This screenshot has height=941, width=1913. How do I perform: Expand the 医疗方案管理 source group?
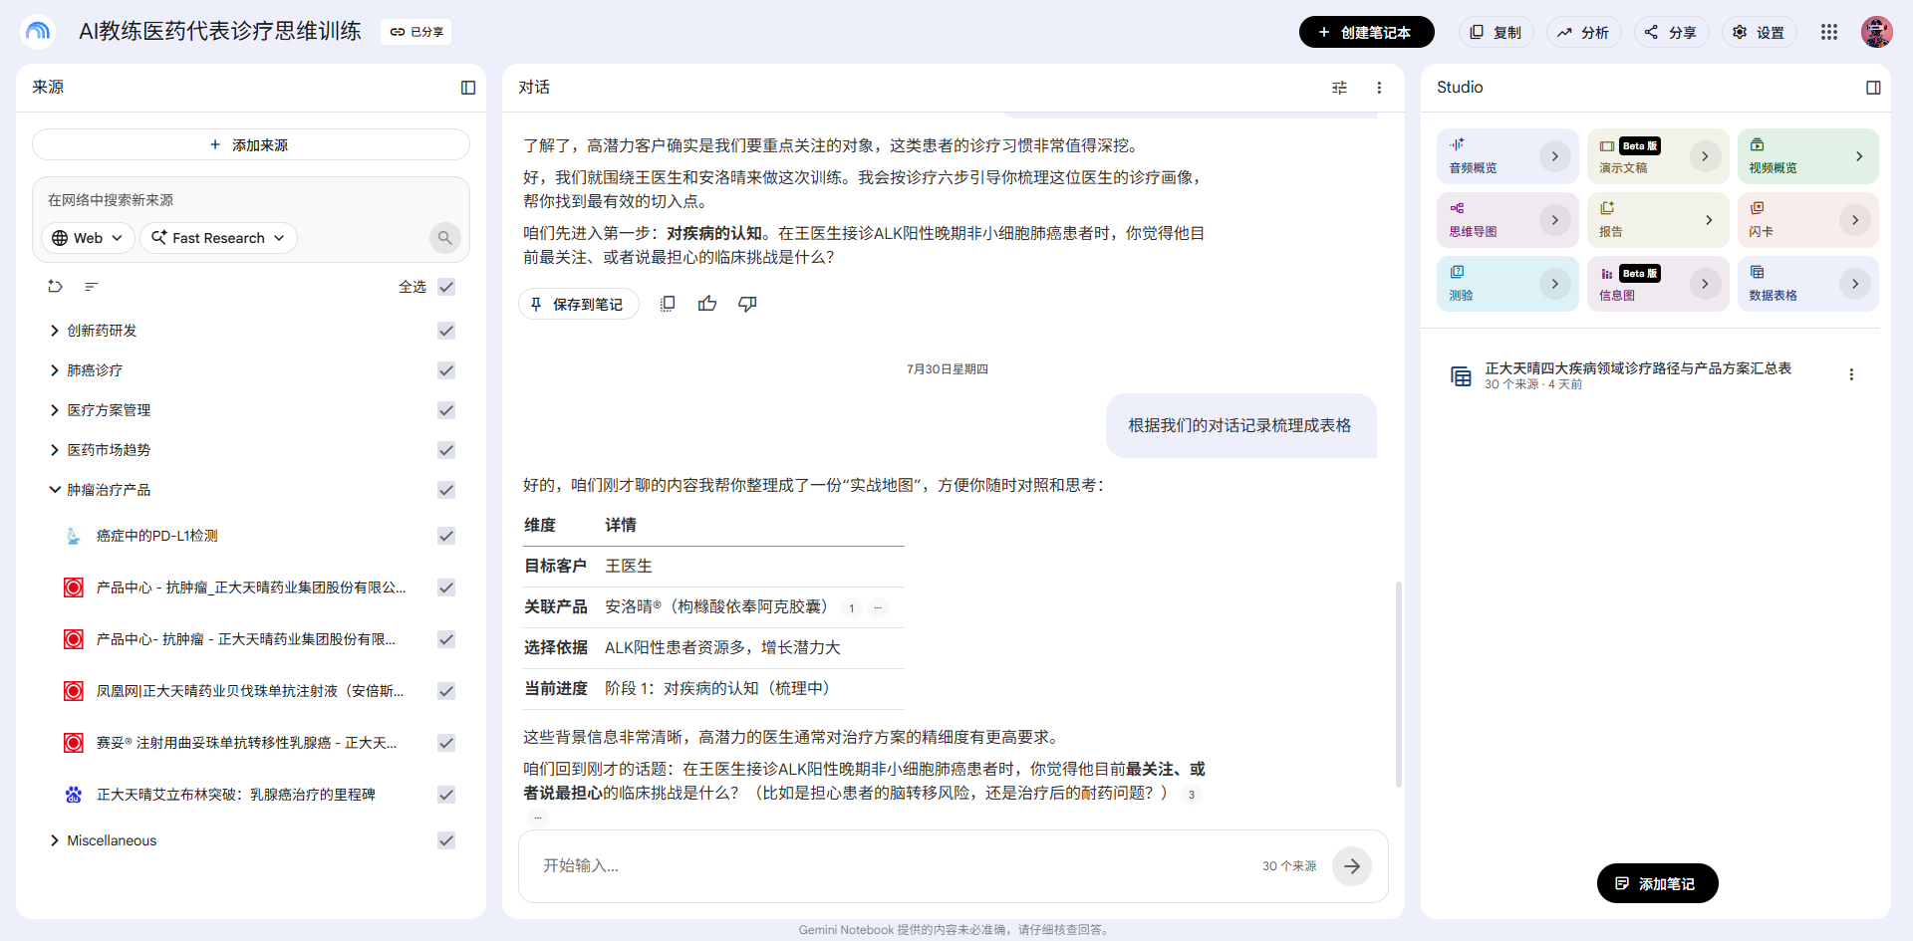click(55, 410)
